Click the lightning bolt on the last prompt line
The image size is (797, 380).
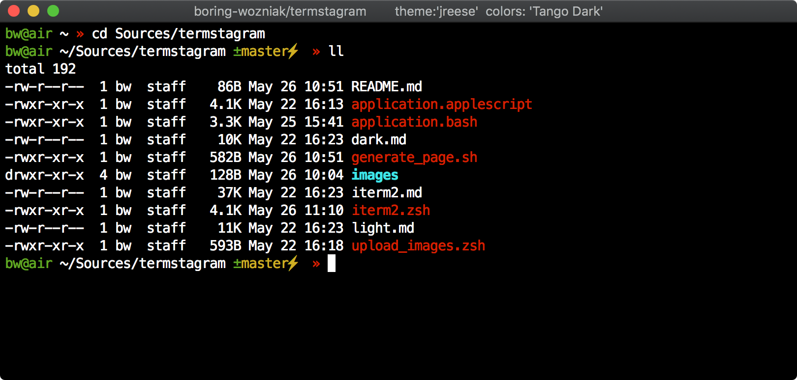pyautogui.click(x=293, y=263)
